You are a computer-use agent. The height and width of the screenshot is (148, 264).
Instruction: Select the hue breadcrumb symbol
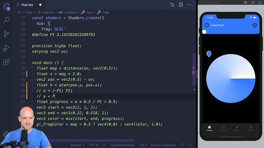coord(87,12)
